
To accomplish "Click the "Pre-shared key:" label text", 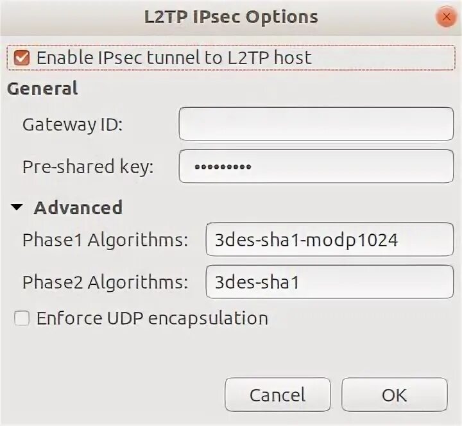I will coord(88,167).
